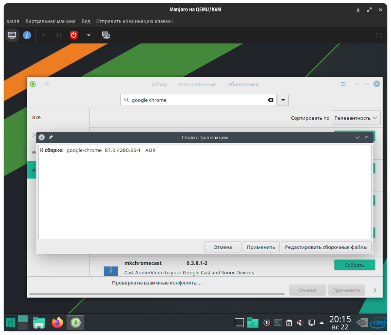Open the VM snapshots manager icon
391x335 pixels.
[x=106, y=35]
